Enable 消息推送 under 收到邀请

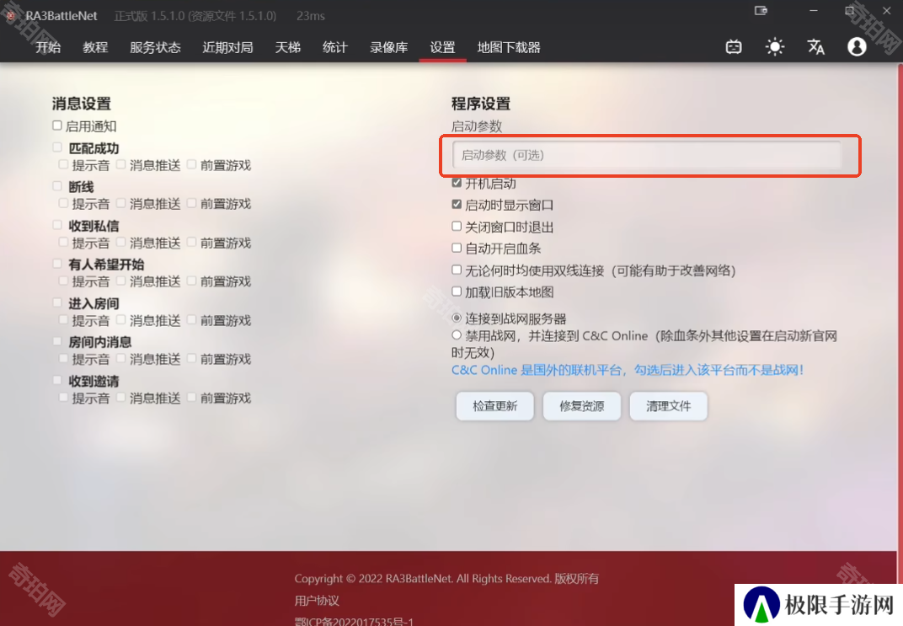(x=121, y=398)
